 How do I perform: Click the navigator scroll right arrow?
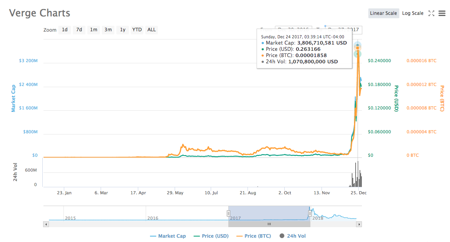pyautogui.click(x=359, y=224)
